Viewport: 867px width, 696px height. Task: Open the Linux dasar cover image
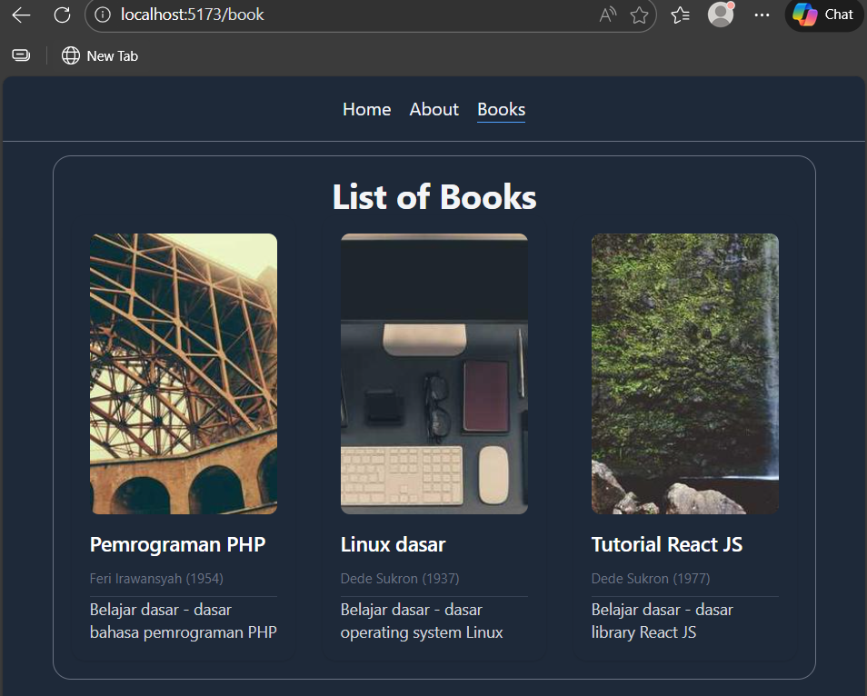(434, 373)
